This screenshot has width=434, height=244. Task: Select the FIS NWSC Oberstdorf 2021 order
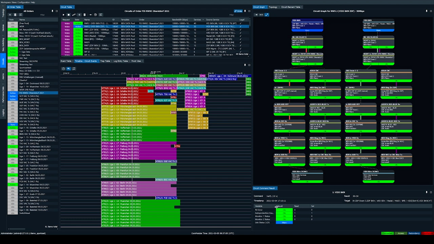[33, 93]
